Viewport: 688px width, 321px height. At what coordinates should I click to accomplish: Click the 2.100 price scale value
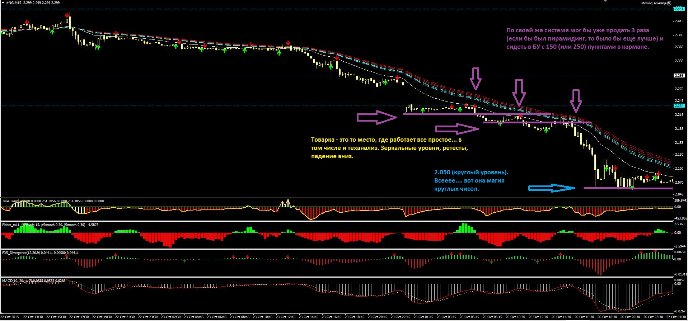coord(679,169)
